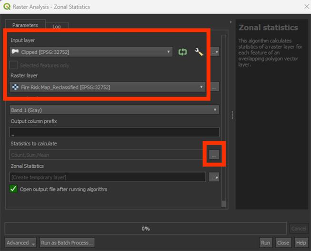
Task: Open advanced options via wrench icon
Action: coord(199,52)
